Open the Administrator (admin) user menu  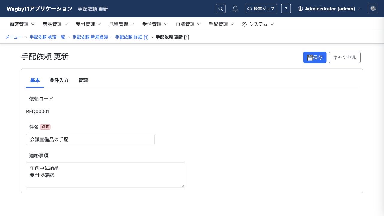click(329, 9)
